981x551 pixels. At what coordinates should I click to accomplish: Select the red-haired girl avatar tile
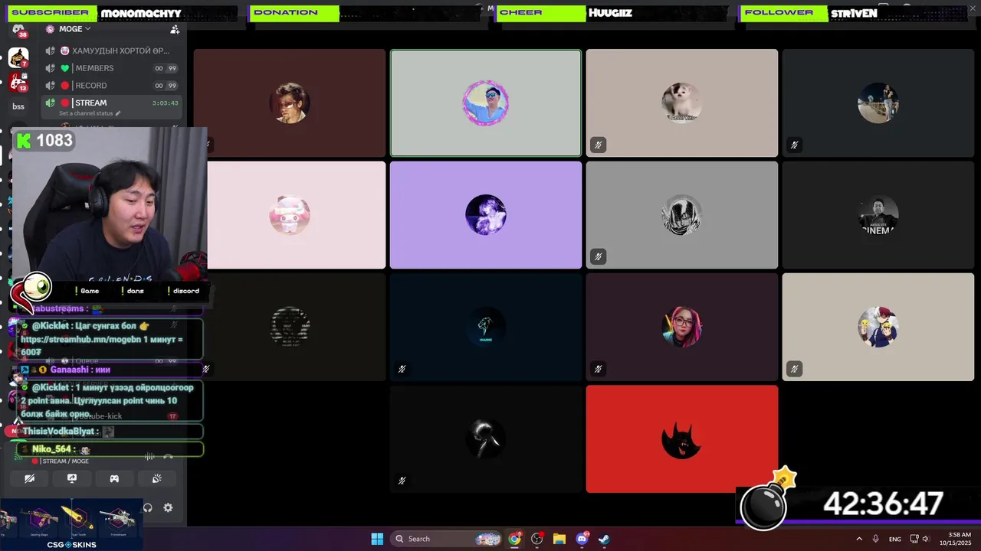pyautogui.click(x=682, y=327)
